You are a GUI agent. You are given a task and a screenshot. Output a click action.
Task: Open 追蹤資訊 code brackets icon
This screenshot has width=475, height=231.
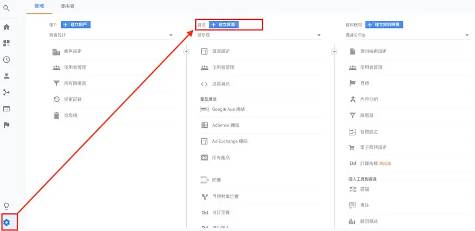pyautogui.click(x=204, y=84)
